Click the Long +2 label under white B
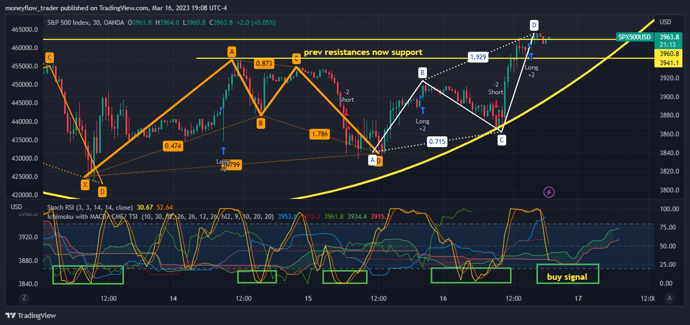The width and height of the screenshot is (690, 325). (x=423, y=125)
